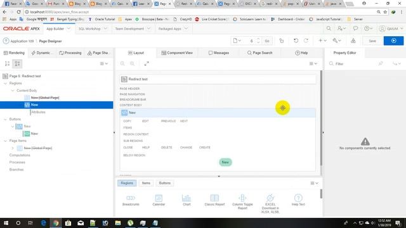The image size is (406, 228).
Task: Select the Processes tree node
Action: [17, 162]
